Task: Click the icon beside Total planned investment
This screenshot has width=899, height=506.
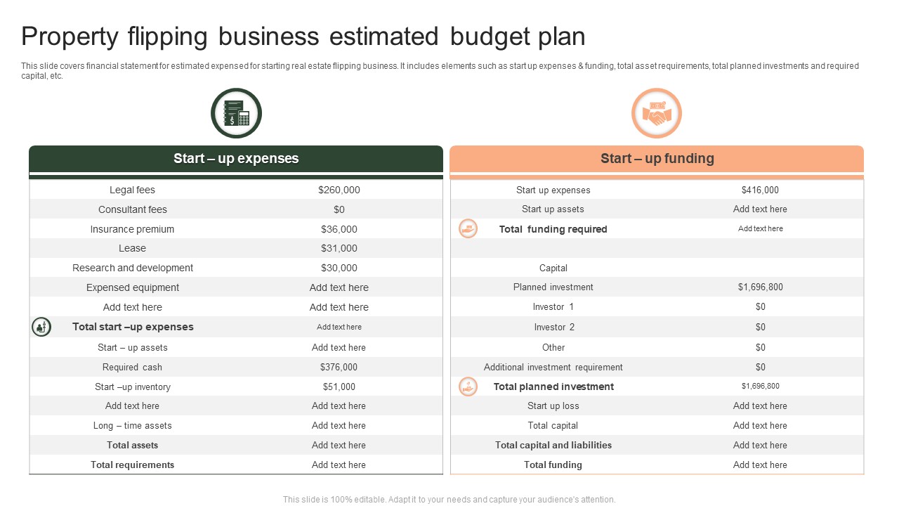Action: click(x=468, y=387)
